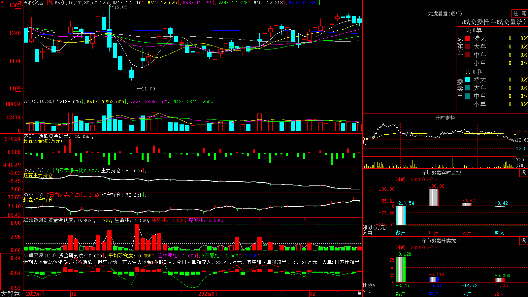Image resolution: width=528 pixels, height=297 pixels.
Task: Click the 已成交委托单成交量统计 header
Action: 492,22
